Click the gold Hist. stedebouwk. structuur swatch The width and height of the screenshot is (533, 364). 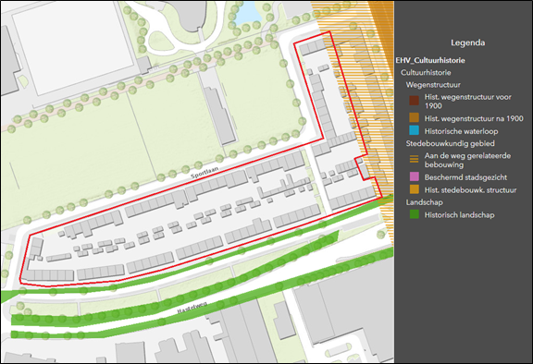click(414, 189)
